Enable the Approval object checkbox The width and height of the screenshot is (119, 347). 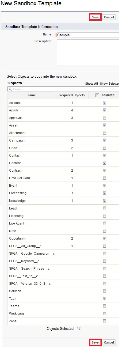[104, 118]
